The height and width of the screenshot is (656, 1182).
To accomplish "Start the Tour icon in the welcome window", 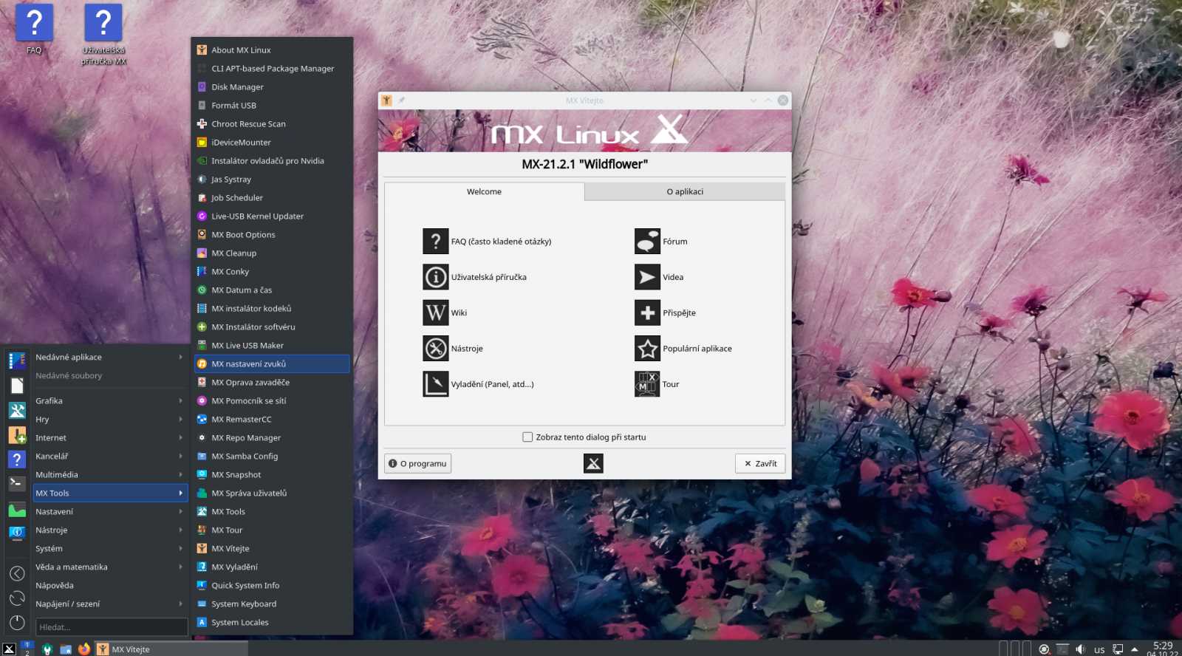I will (x=647, y=384).
